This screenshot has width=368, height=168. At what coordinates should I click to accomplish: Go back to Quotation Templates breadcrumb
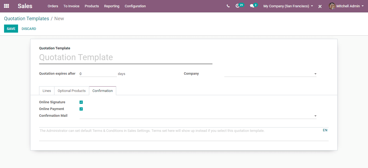[x=26, y=19]
